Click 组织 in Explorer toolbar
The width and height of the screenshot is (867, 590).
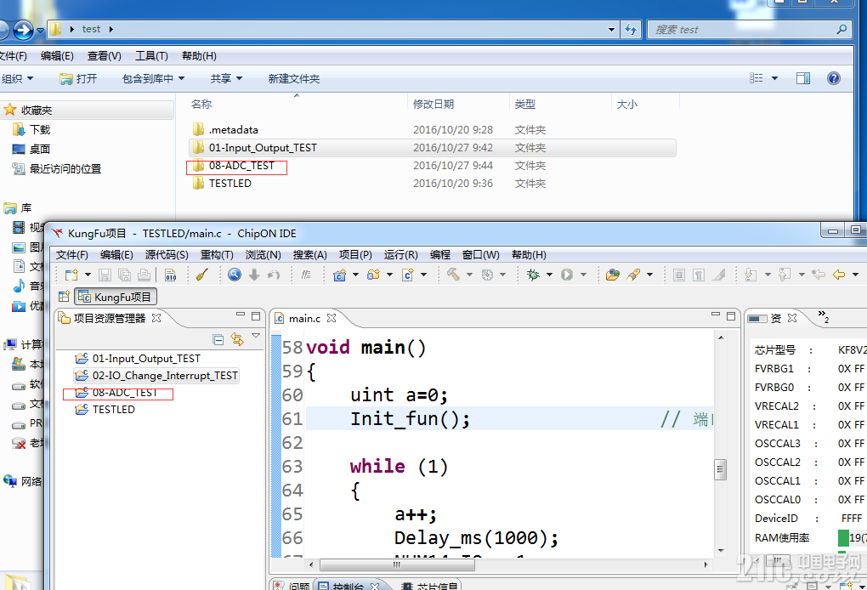(x=17, y=78)
